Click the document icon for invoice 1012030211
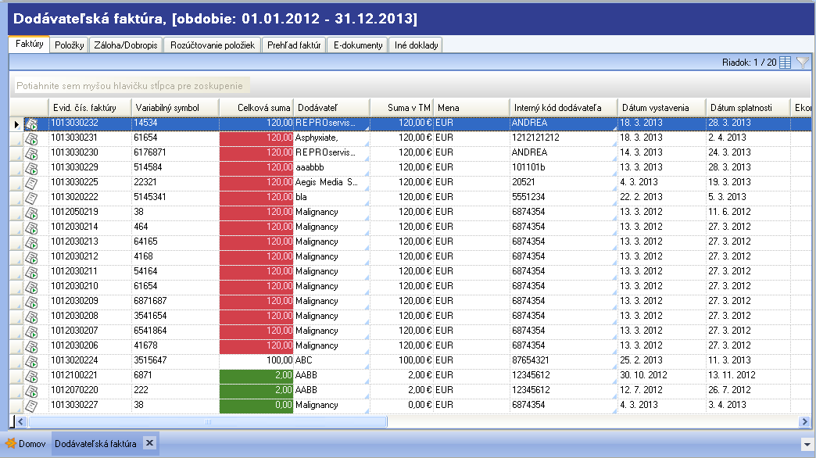The image size is (816, 458). [x=31, y=273]
